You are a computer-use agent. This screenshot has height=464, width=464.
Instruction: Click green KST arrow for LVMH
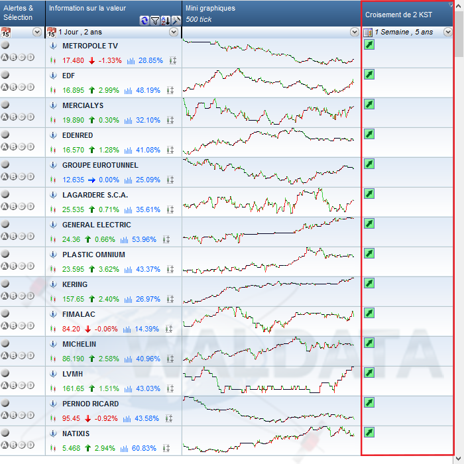(x=369, y=373)
